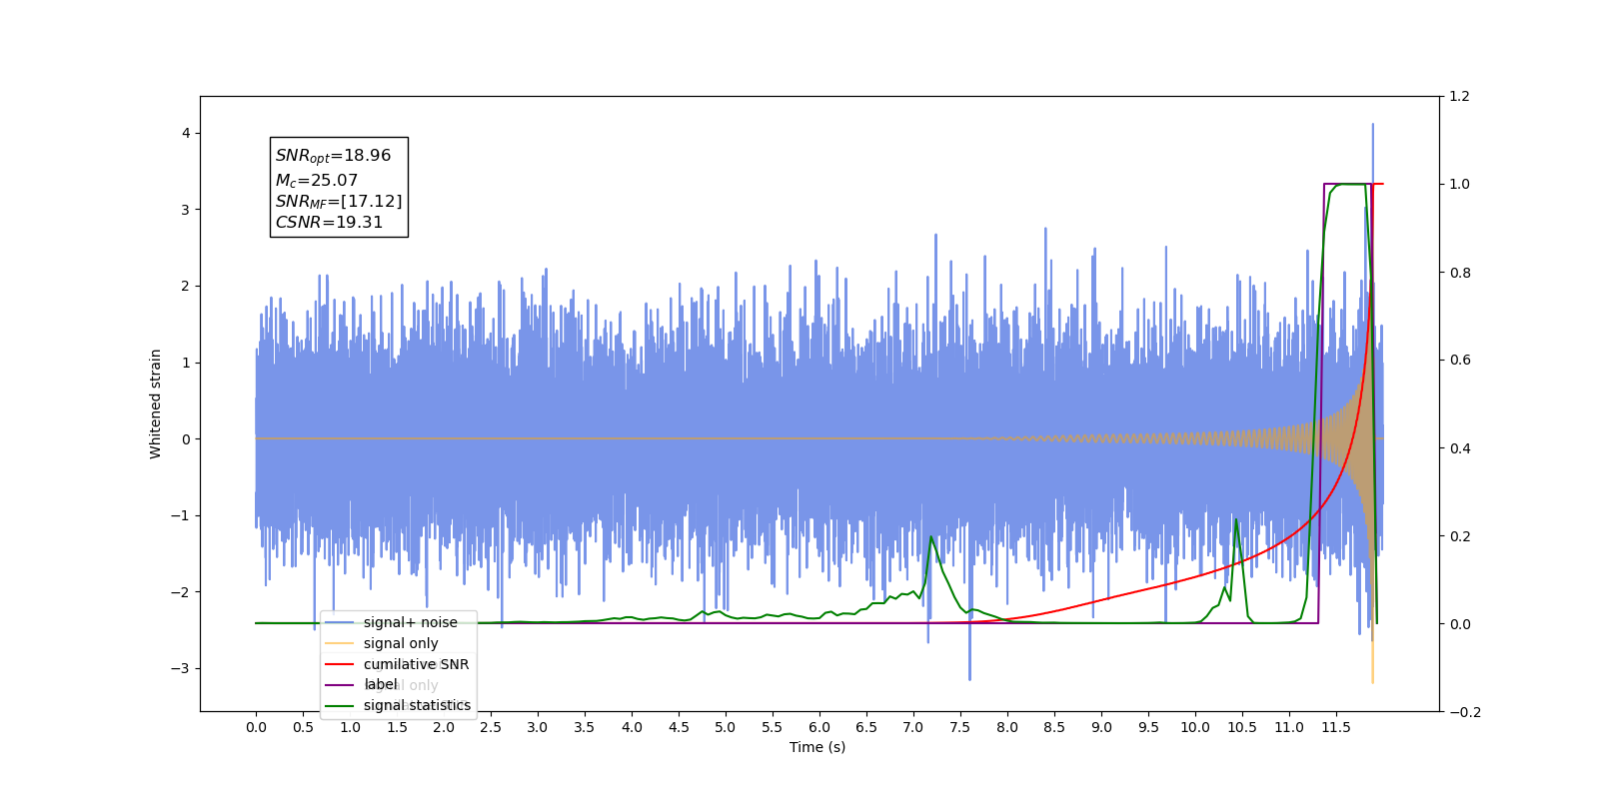Click the 'signal statistics' legend label
This screenshot has width=1599, height=799.
coord(417,705)
